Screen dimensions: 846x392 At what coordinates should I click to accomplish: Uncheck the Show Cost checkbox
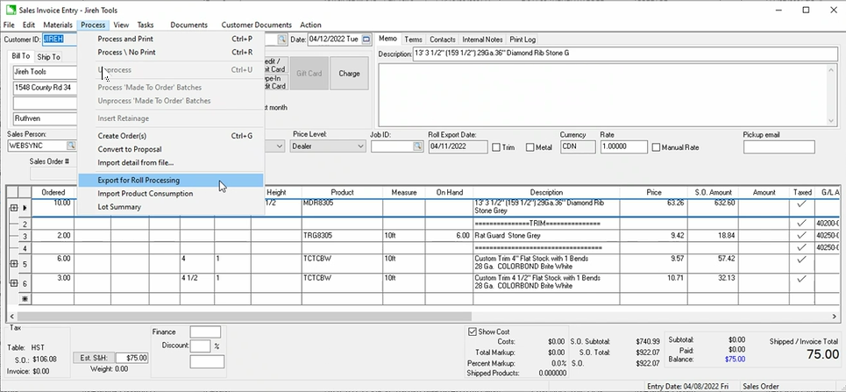coord(473,331)
